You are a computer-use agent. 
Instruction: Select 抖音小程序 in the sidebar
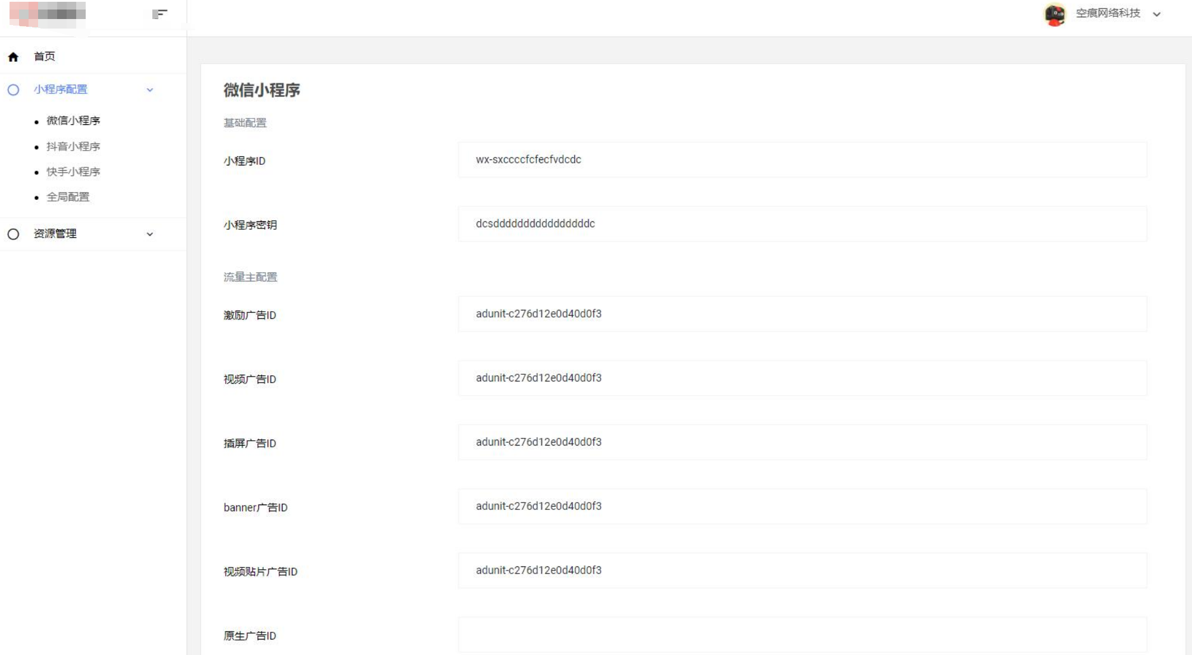coord(73,146)
